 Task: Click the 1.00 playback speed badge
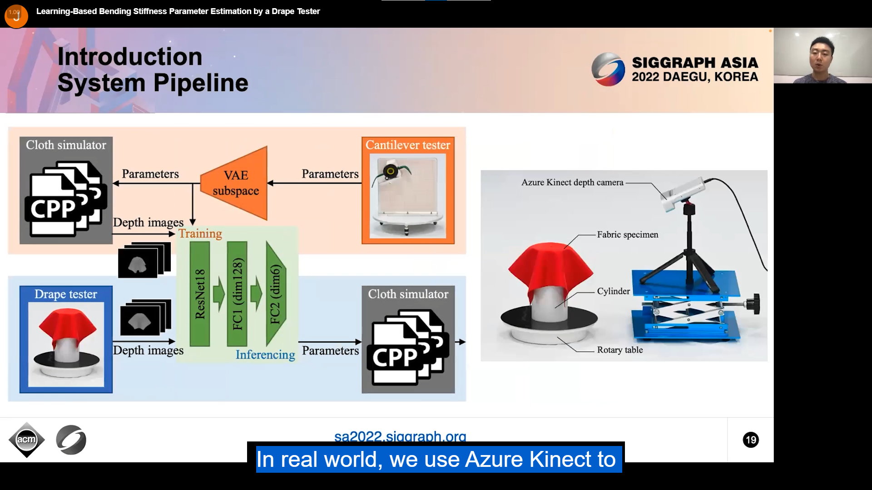(14, 12)
